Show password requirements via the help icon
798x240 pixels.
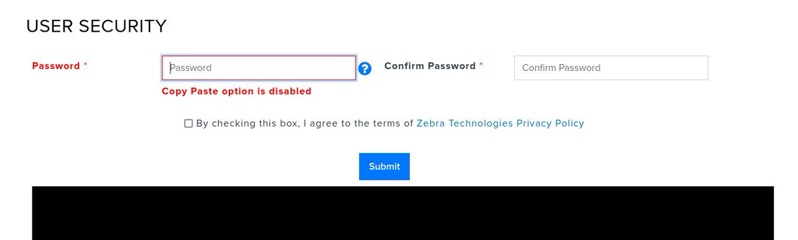[364, 68]
